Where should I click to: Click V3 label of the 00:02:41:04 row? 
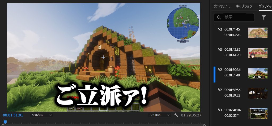220,110
